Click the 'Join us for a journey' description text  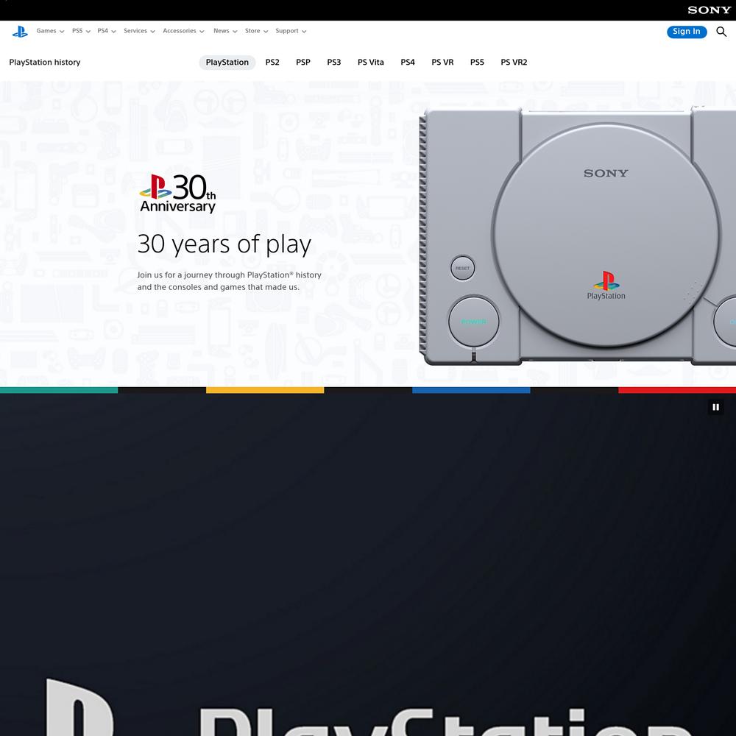pyautogui.click(x=229, y=280)
